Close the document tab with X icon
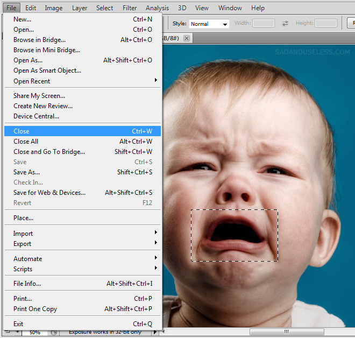Screen dimensions: 355x338 [x=187, y=38]
